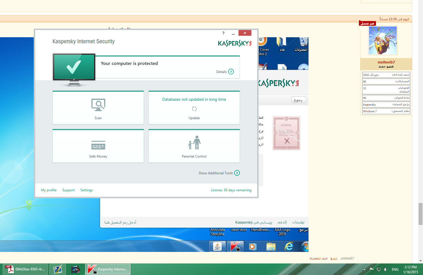Open Internet Explorer icon in embedded taskbar
This screenshot has width=423, height=275.
[289, 246]
